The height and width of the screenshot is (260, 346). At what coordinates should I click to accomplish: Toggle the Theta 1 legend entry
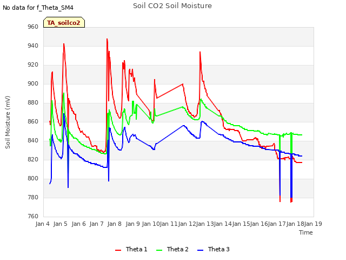click(x=131, y=249)
